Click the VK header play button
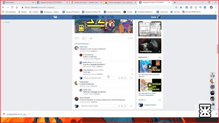 click(112, 17)
